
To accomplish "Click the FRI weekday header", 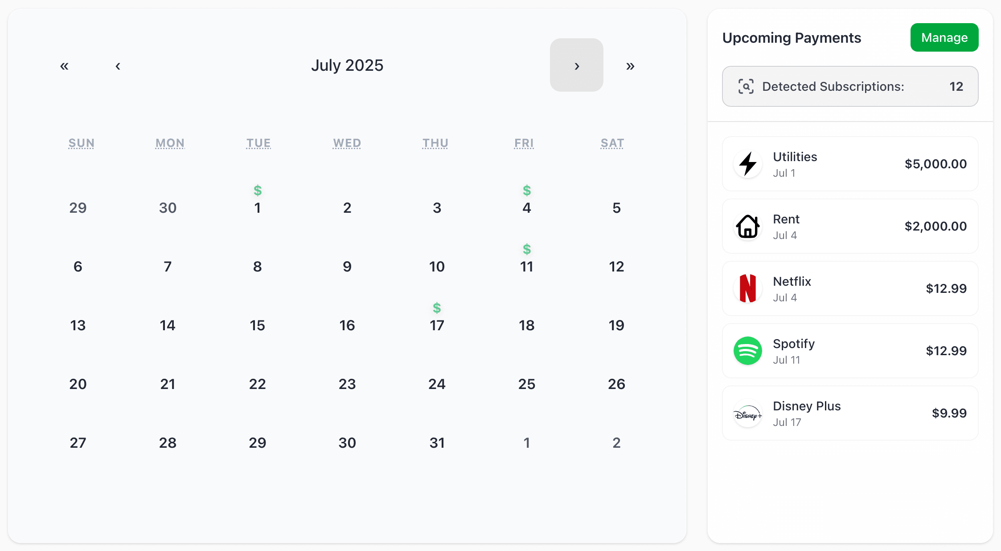I will (524, 143).
